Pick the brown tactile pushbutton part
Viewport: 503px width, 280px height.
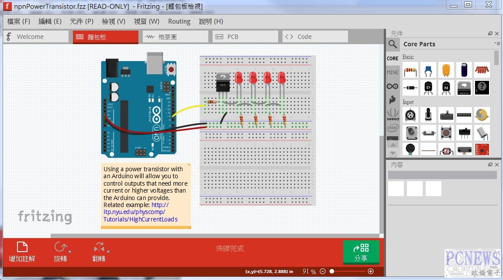tap(446, 133)
